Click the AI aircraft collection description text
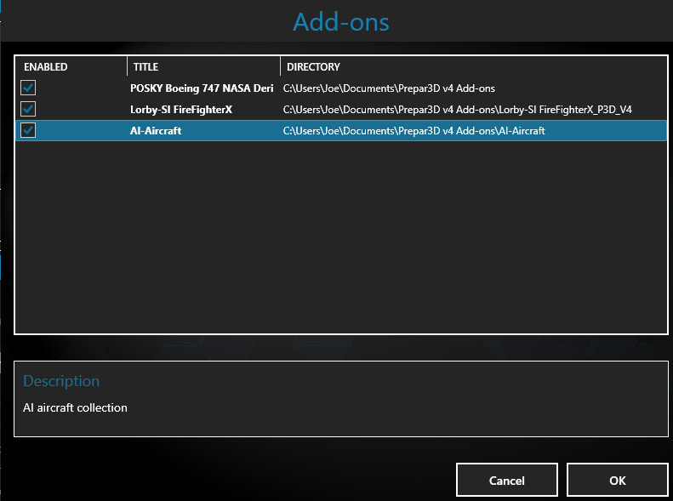Screen dimensions: 673x501 (75, 407)
